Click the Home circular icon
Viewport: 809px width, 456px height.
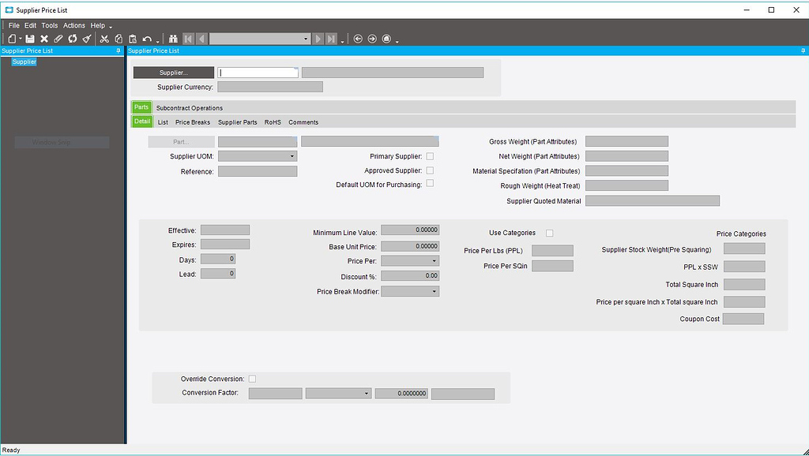coord(386,39)
